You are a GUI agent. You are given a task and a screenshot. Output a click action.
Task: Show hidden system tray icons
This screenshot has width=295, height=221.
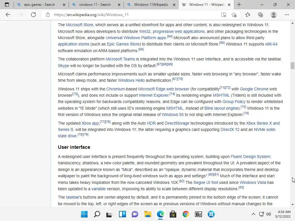tap(254, 214)
